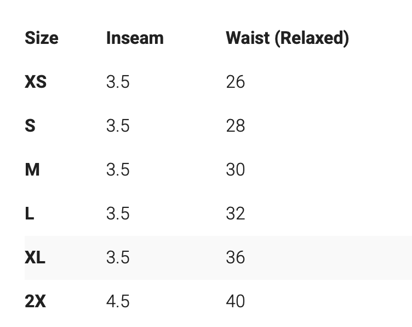The image size is (412, 327).
Task: Select the inseam value in the XL row
Action: click(118, 257)
